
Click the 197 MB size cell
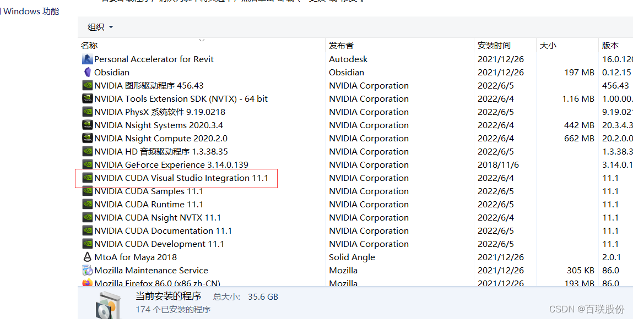[x=579, y=73]
